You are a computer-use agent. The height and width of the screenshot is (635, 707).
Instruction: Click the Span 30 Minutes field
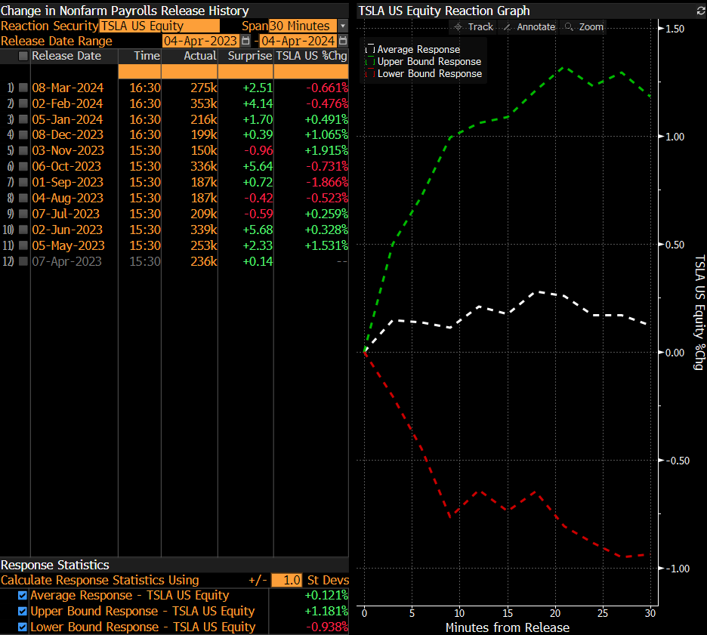(303, 26)
